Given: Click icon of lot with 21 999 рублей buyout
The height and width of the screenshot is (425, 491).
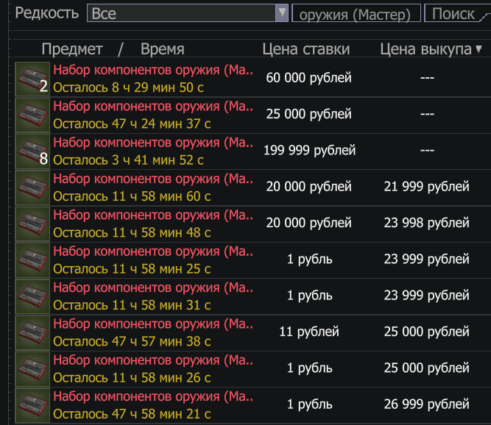Looking at the screenshot, I should pyautogui.click(x=32, y=187).
